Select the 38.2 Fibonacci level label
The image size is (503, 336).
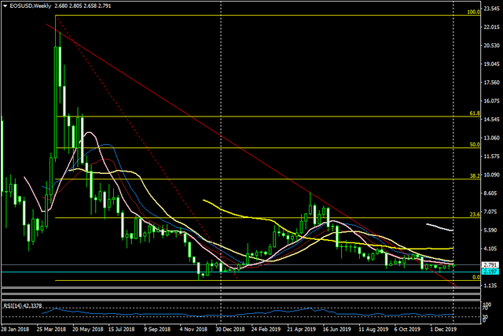(475, 176)
